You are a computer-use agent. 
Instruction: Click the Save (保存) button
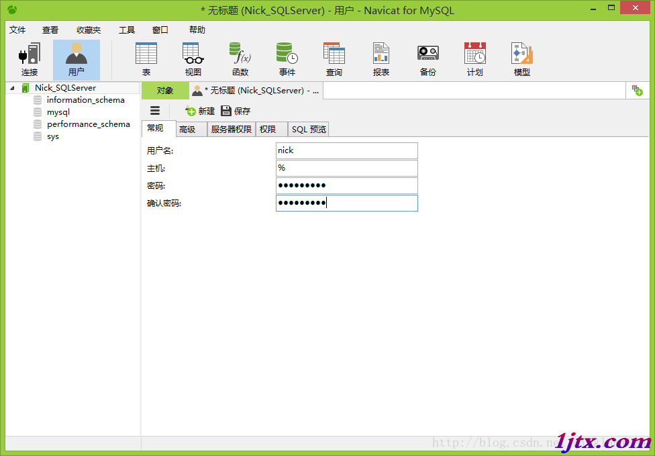[x=236, y=111]
